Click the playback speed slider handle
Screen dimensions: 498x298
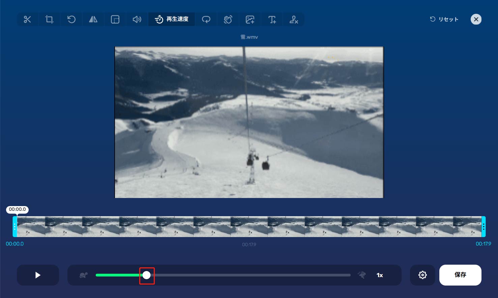[x=147, y=275]
